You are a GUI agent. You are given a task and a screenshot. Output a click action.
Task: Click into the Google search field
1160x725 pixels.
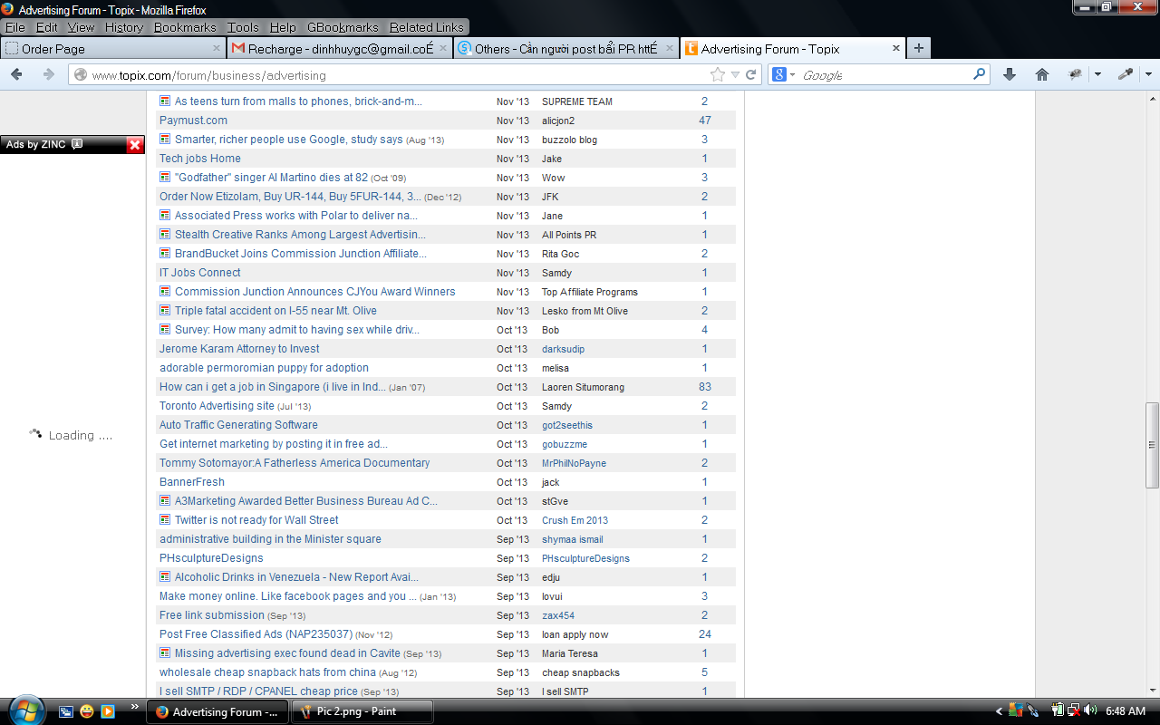coord(885,75)
